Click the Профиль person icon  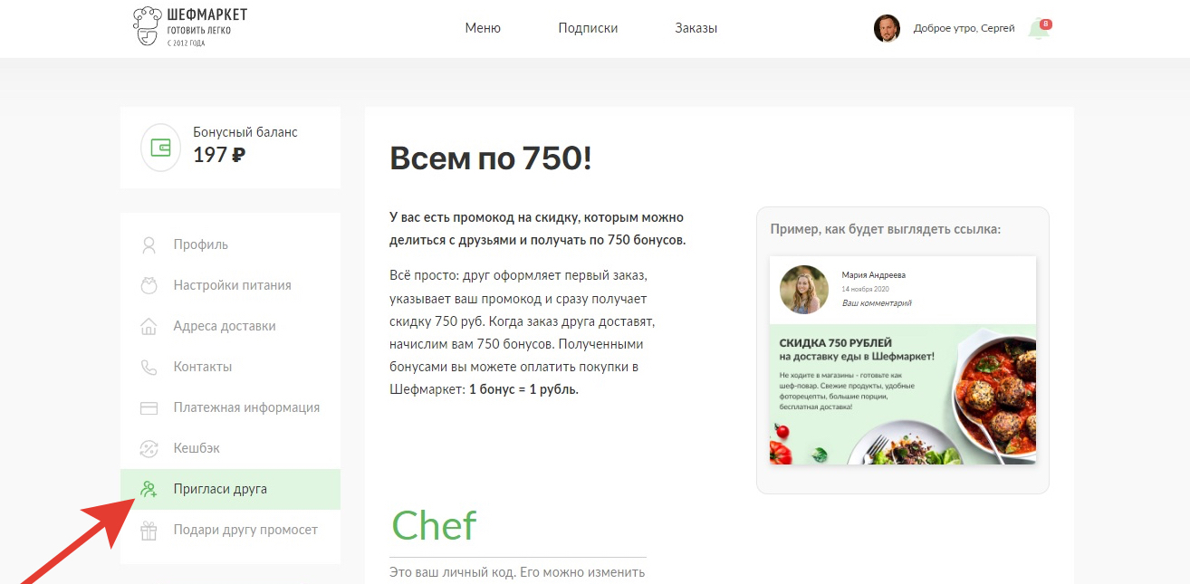click(149, 244)
